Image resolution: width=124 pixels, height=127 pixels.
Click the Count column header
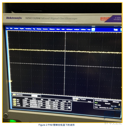point(64,101)
